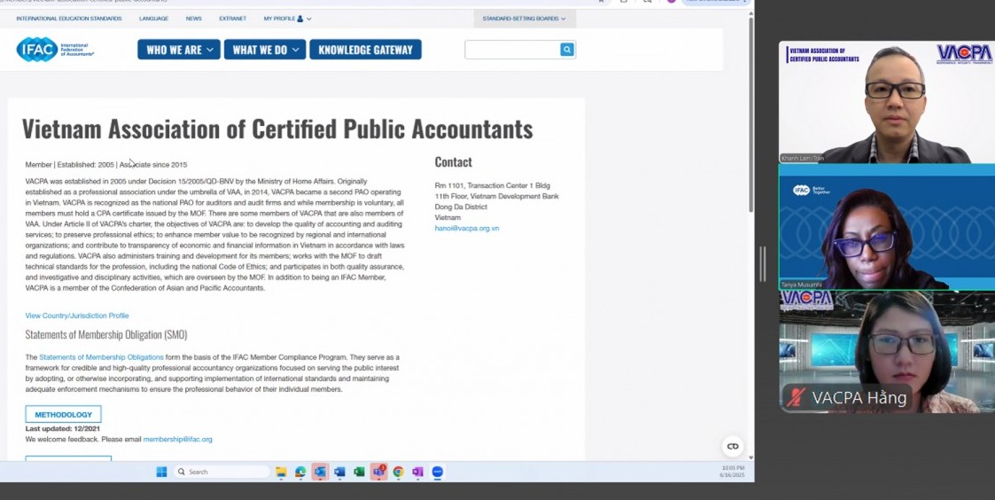Image resolution: width=995 pixels, height=500 pixels.
Task: Open View Country/Jurisdiction Profile link
Action: [77, 316]
